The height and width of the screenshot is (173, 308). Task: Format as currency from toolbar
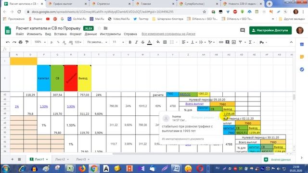pos(51,42)
